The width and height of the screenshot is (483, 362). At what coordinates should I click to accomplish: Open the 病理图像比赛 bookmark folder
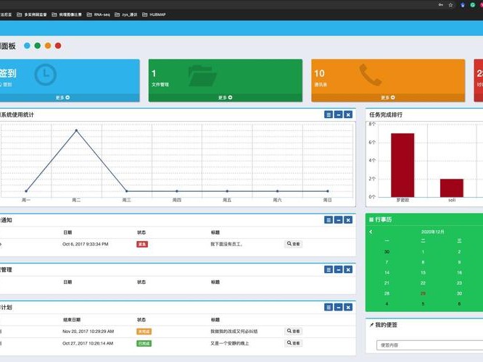pos(67,14)
